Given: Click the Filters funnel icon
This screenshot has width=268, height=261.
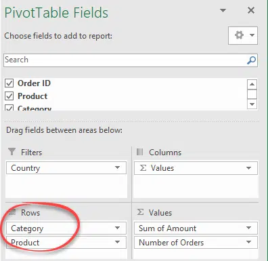Looking at the screenshot, I should [12, 152].
